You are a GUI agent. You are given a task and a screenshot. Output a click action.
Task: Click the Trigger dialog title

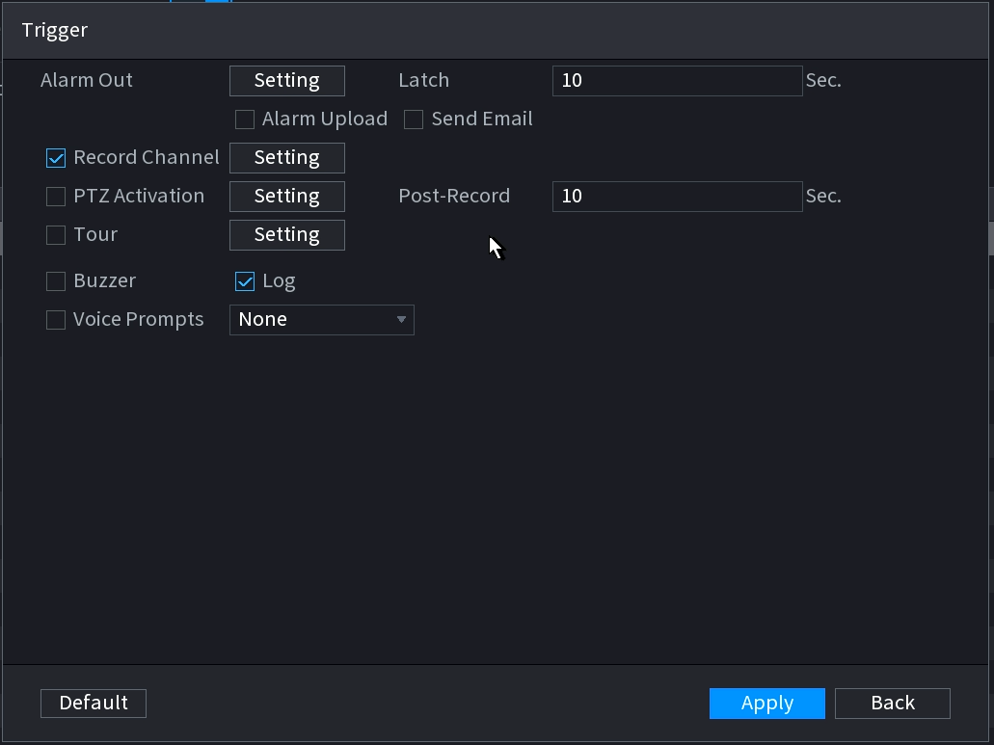pos(55,30)
